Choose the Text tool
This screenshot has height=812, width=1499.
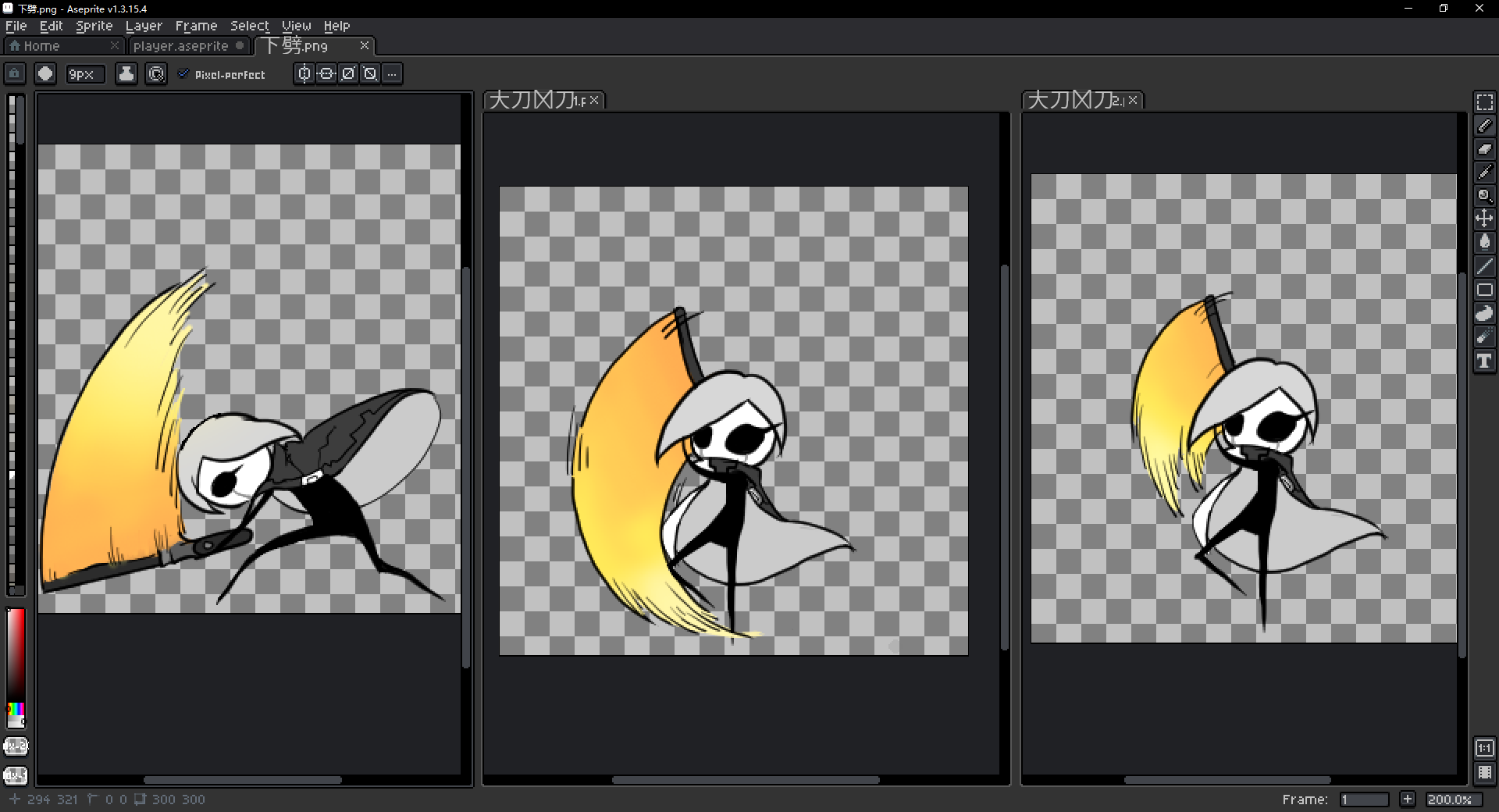(1484, 361)
